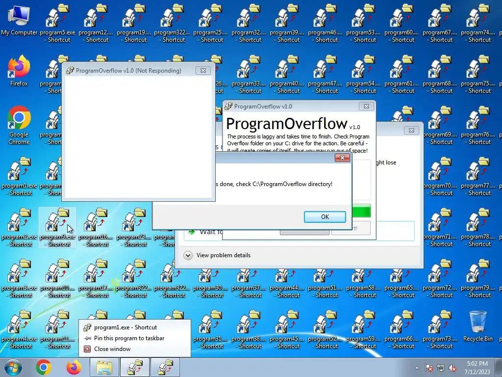
Task: Open Firefox from the taskbar
Action: tap(74, 367)
